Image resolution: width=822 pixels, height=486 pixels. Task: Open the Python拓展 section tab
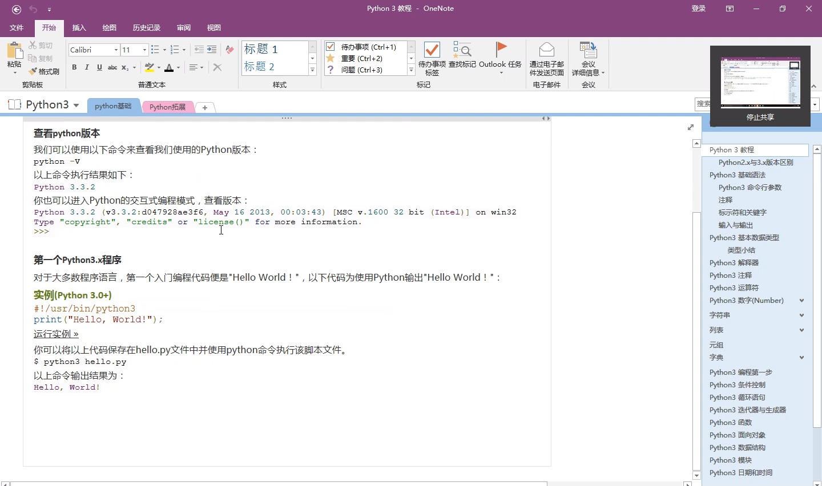pyautogui.click(x=168, y=107)
